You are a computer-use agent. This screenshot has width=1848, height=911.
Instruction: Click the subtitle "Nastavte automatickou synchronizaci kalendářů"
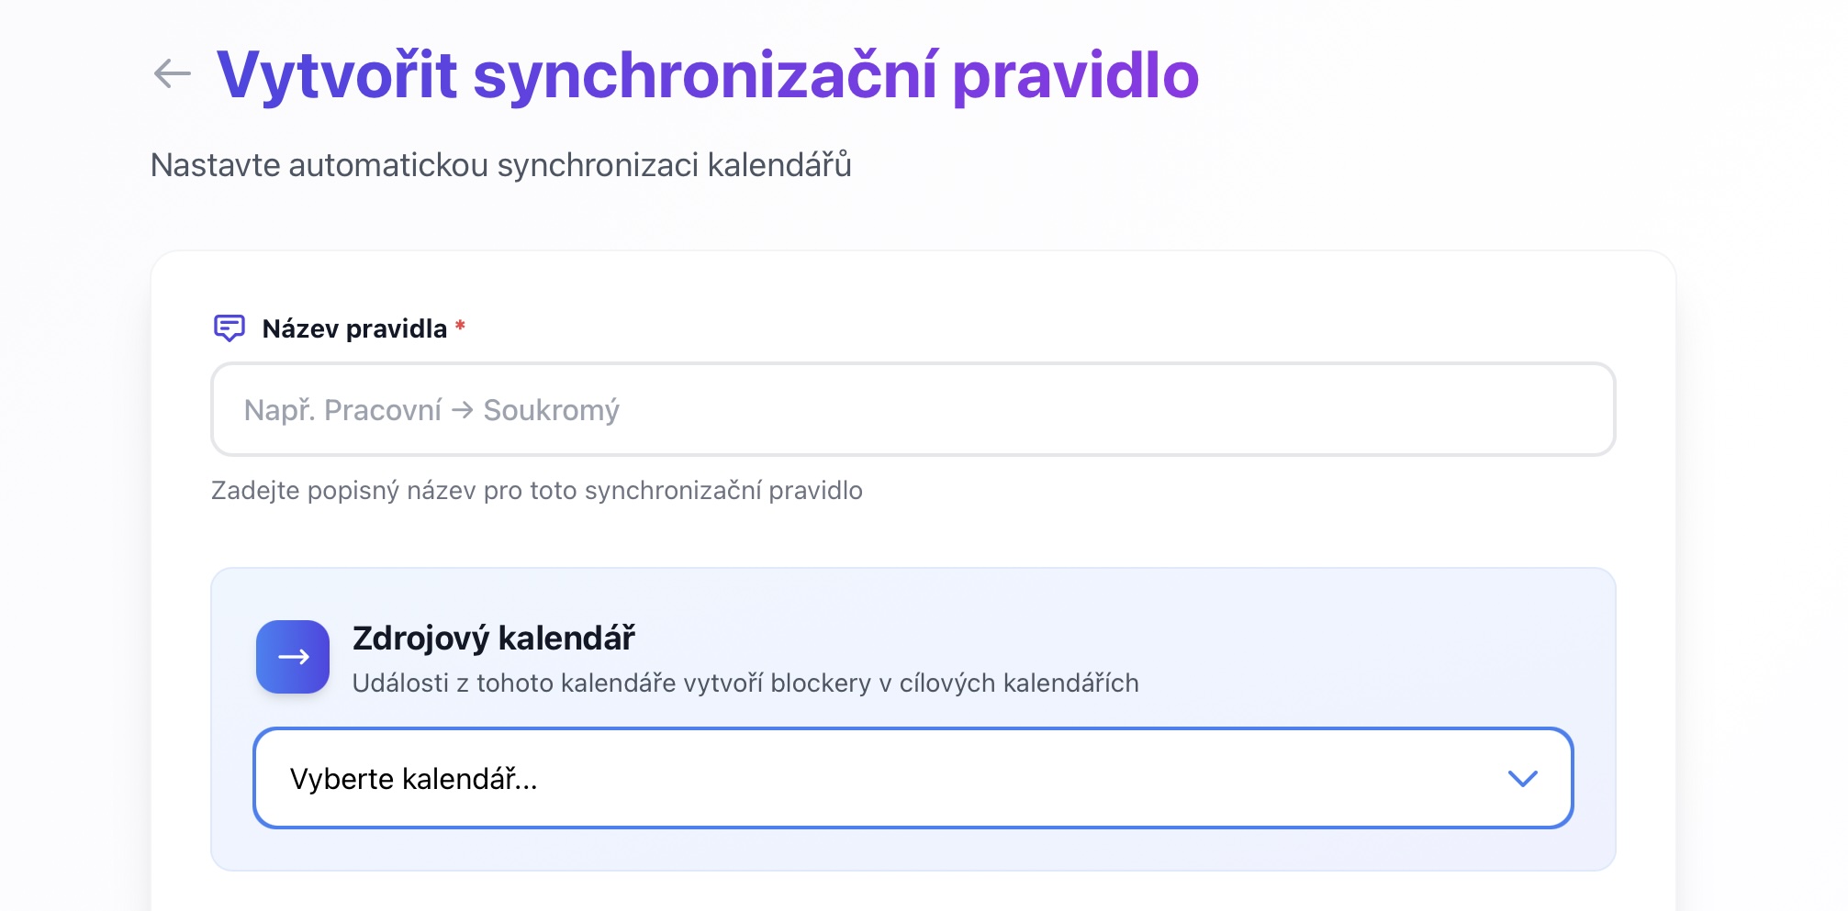click(x=500, y=165)
